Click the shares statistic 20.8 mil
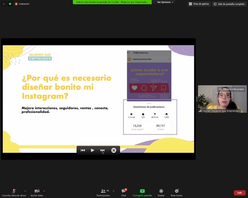 coord(155,116)
